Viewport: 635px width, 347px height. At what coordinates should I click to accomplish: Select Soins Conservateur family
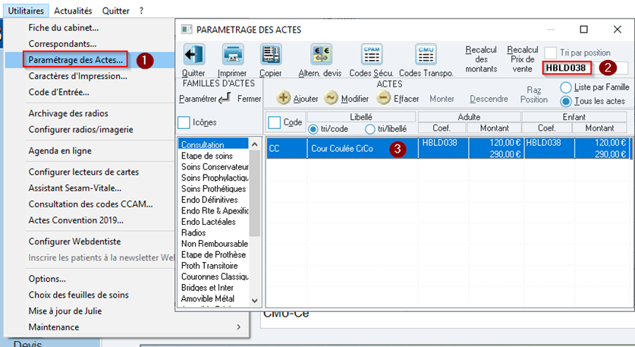[213, 166]
